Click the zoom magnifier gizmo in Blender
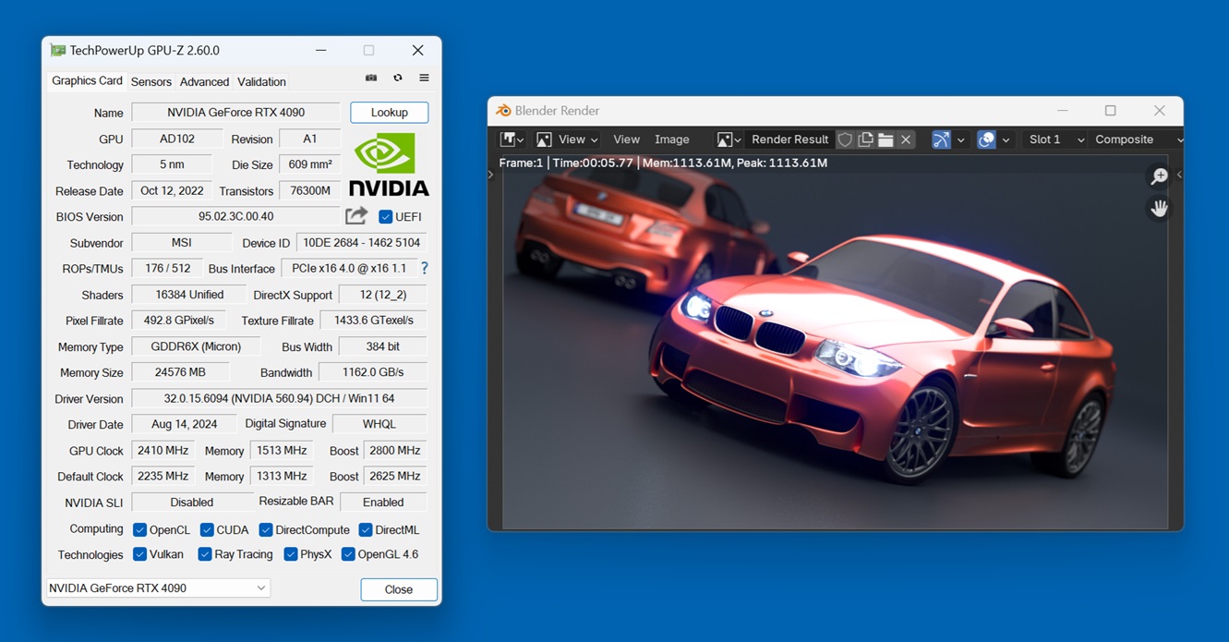This screenshot has width=1229, height=642. pyautogui.click(x=1160, y=176)
